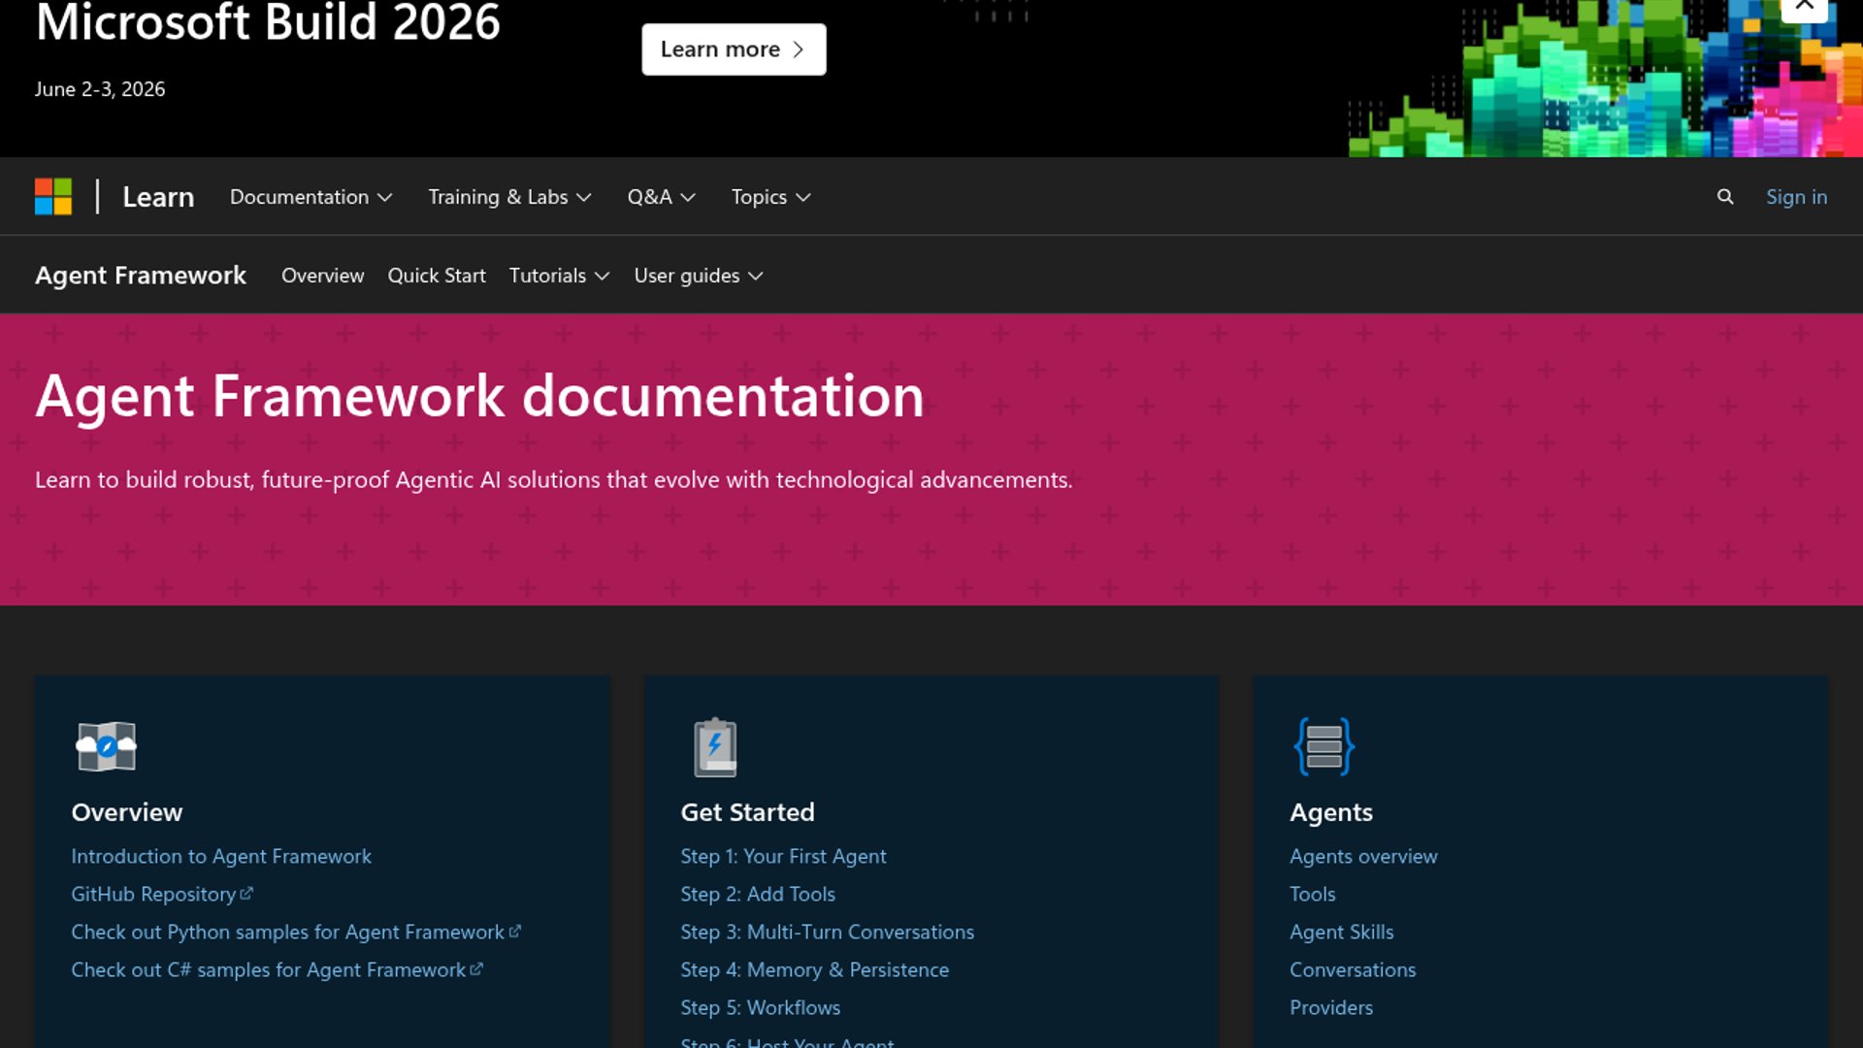Screen dimensions: 1863x1048
Task: Click the Sign in link
Action: (x=1796, y=197)
